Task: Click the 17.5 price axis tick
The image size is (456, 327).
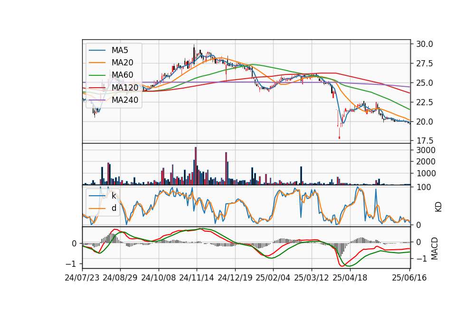Action: (x=425, y=141)
